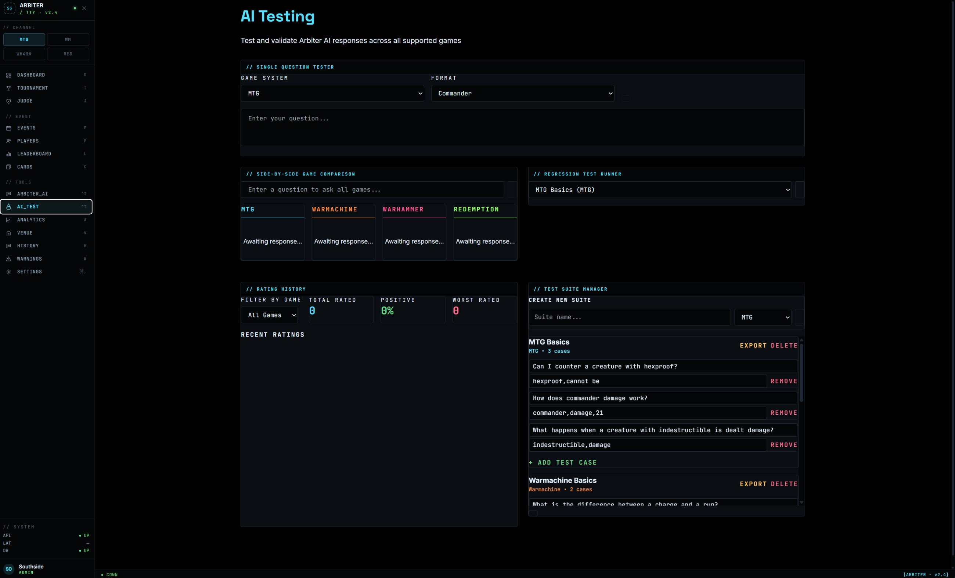Click + Add Test Case
Viewport: 955px width, 578px height.
[x=563, y=463]
